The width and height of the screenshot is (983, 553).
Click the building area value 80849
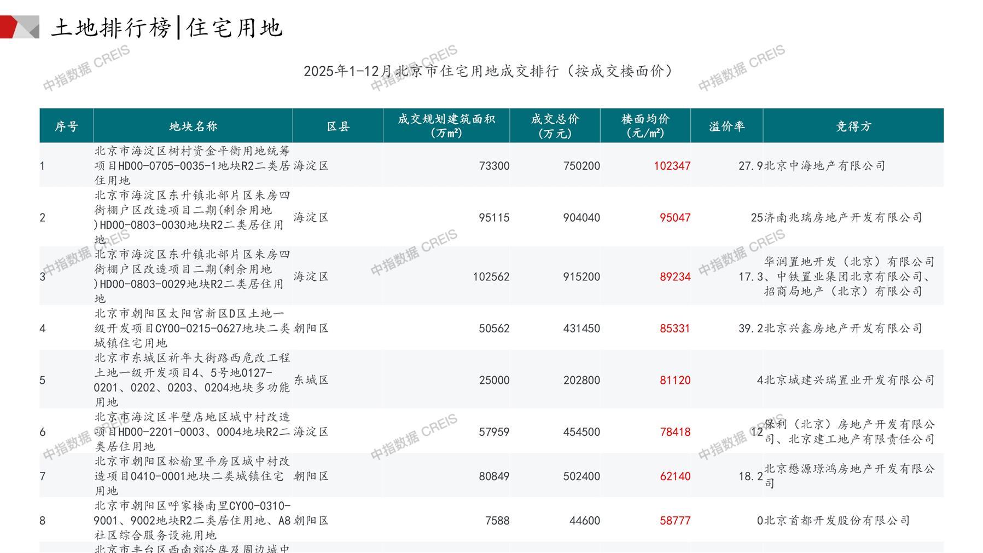pos(493,476)
